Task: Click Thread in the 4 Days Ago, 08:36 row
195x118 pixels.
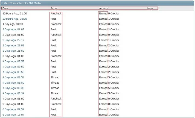Action: (x=55, y=88)
